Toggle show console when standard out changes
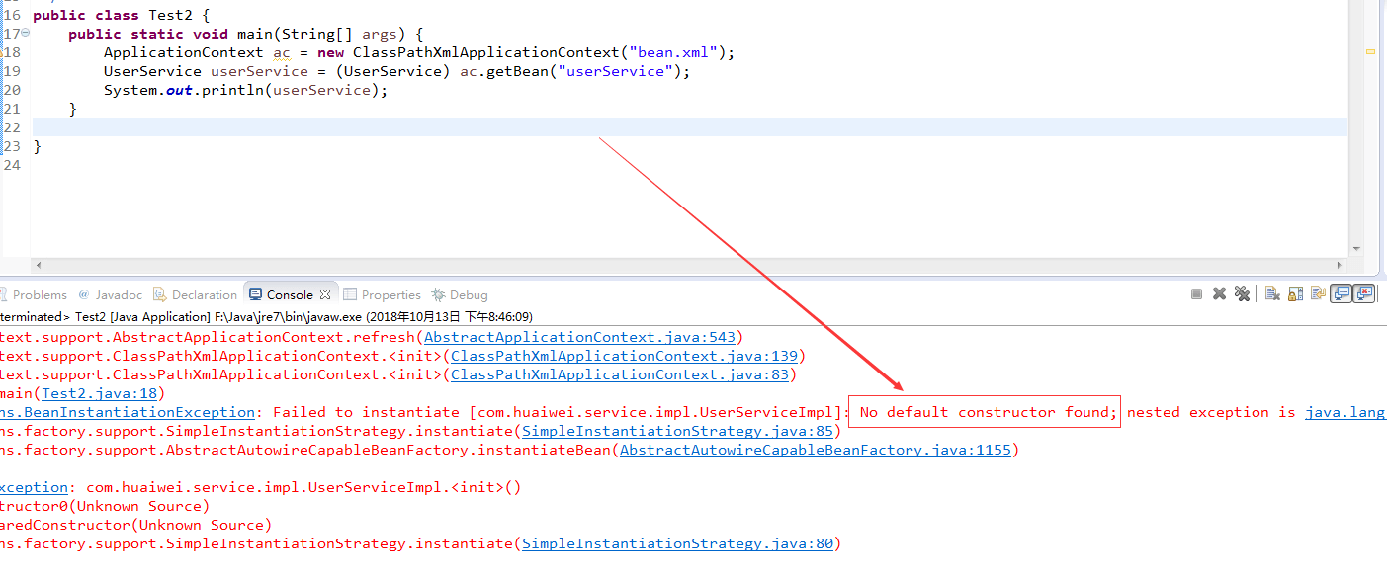Screen dimensions: 1387x581 pyautogui.click(x=1341, y=293)
